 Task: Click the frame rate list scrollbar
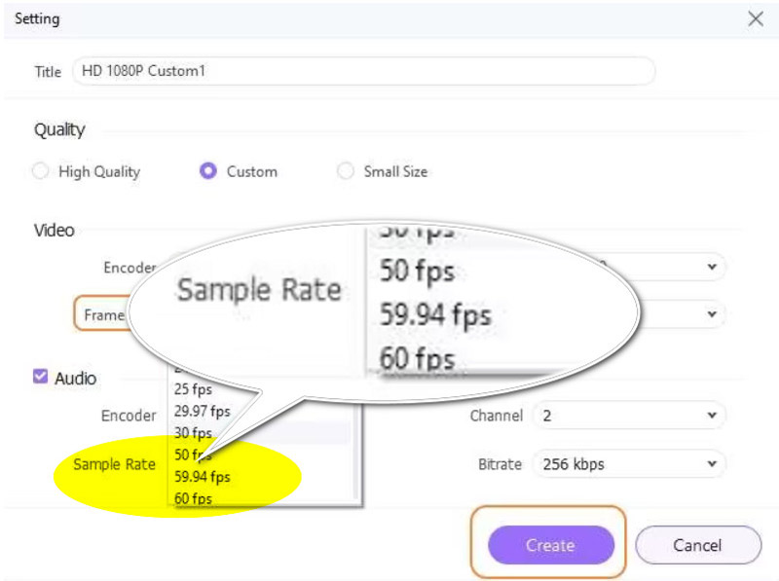355,450
